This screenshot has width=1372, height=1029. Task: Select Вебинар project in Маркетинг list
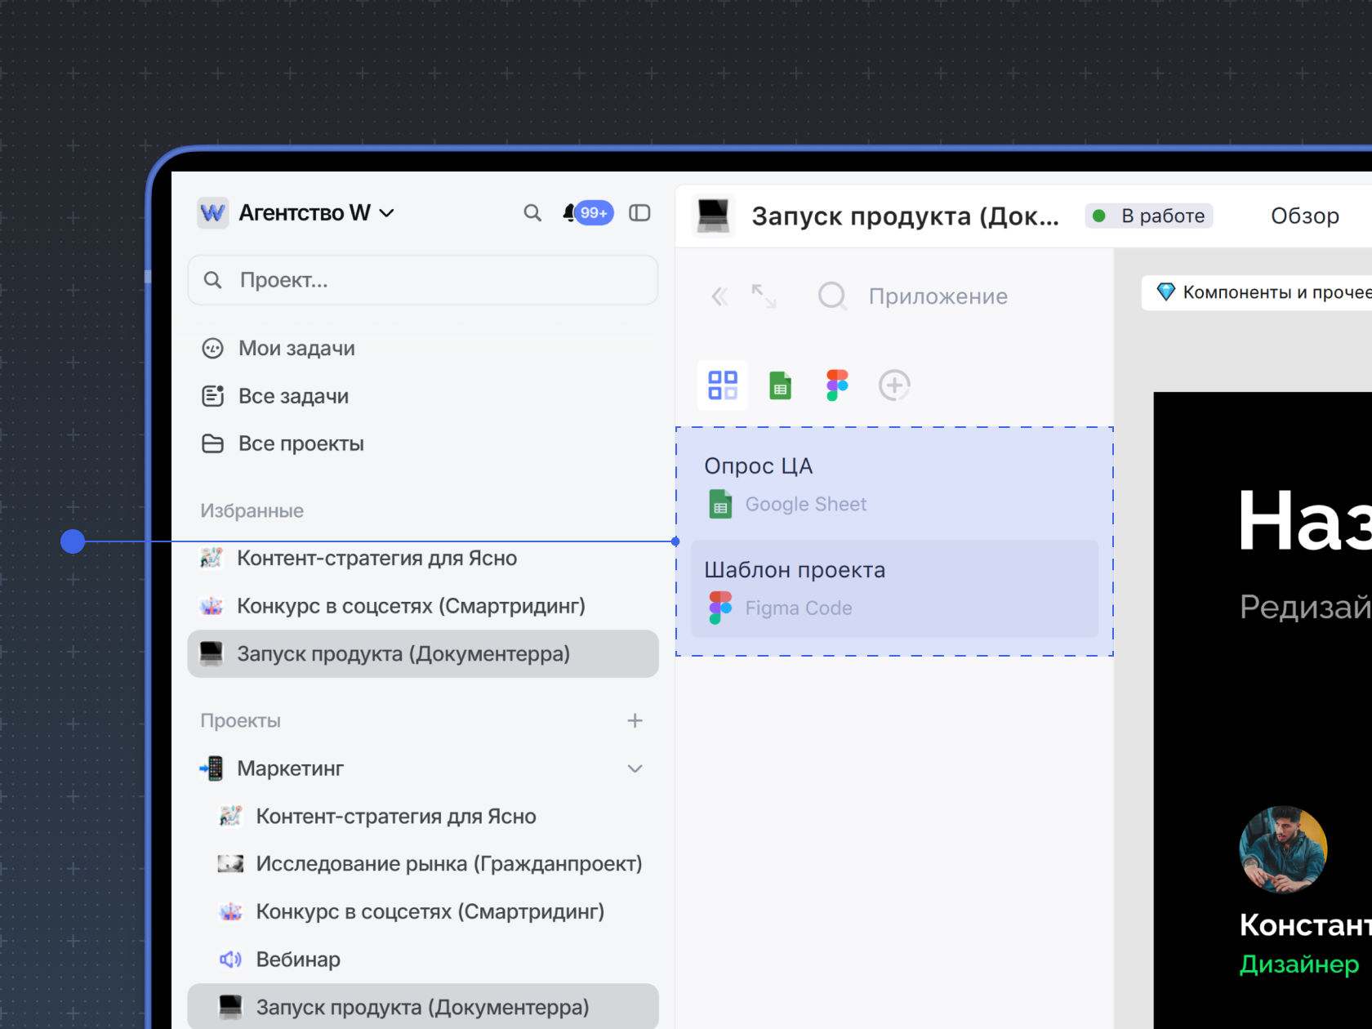(298, 960)
